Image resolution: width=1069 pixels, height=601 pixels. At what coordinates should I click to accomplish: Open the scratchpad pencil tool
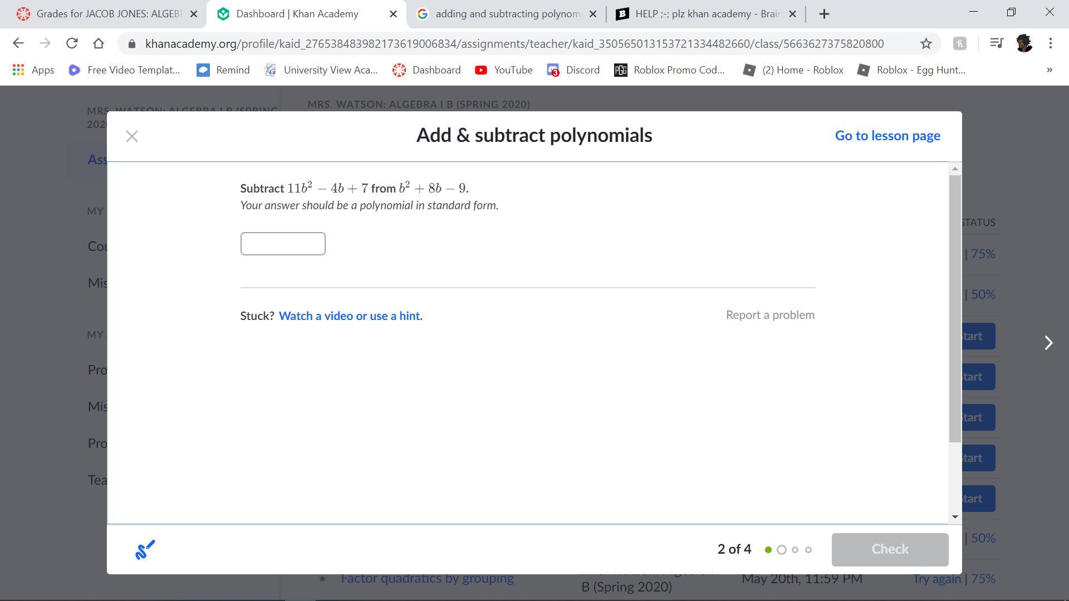tap(145, 550)
